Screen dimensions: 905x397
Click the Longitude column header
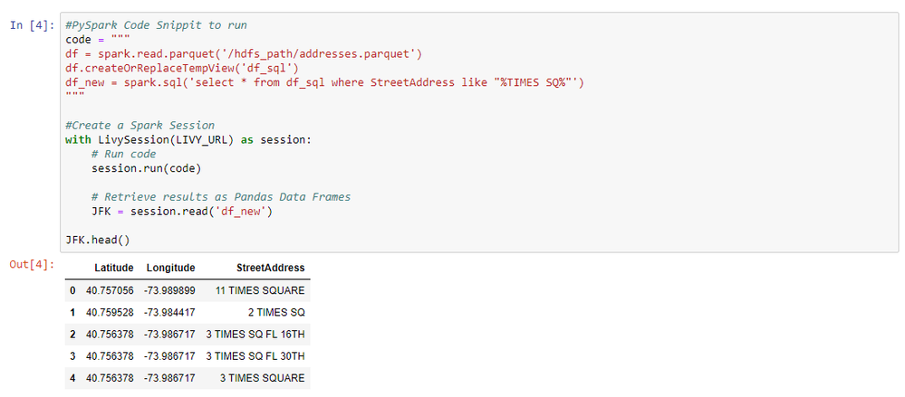click(169, 268)
